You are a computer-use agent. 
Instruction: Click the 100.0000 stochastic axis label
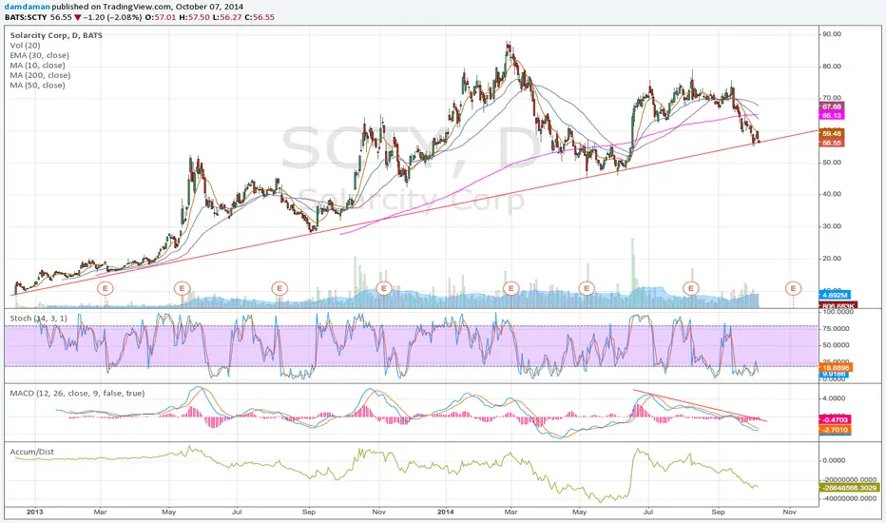click(837, 312)
